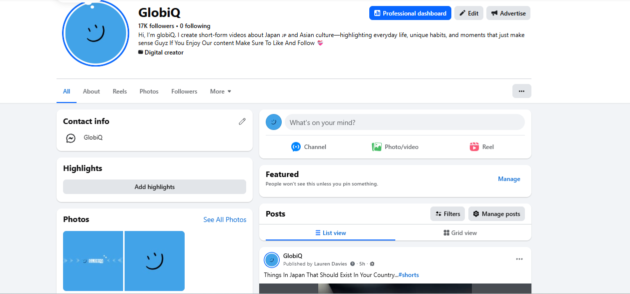
Task: Expand the More dropdown
Action: (221, 91)
